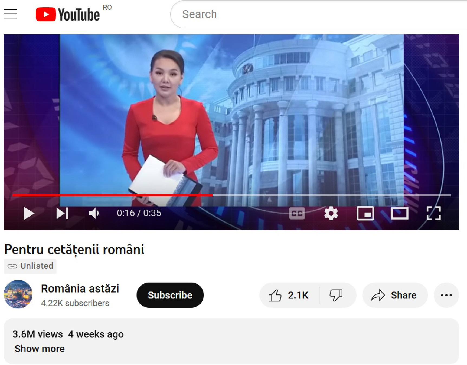467x365 pixels.
Task: Open the România astăzi channel name link
Action: tap(80, 288)
